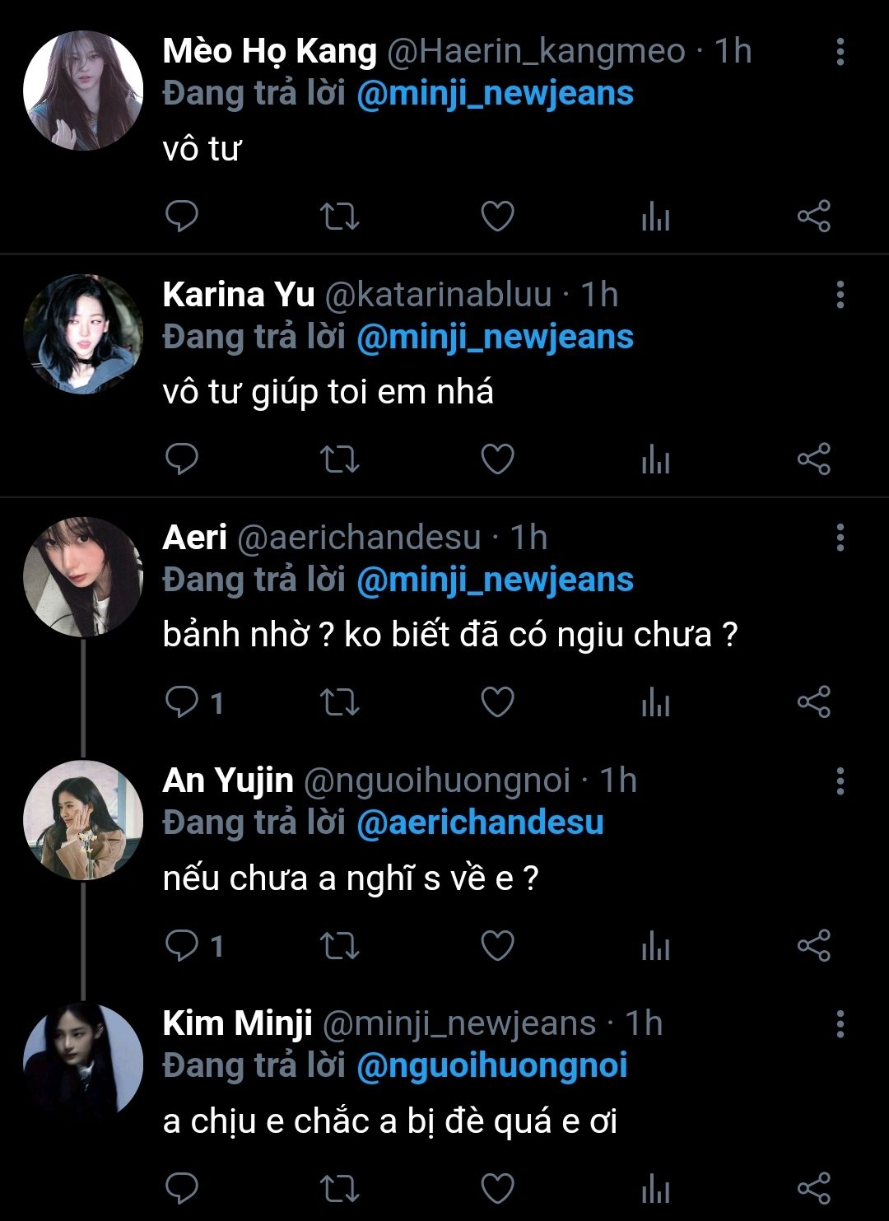Retweet Karina Yu's reply
Screen dimensions: 889x1221
point(339,459)
